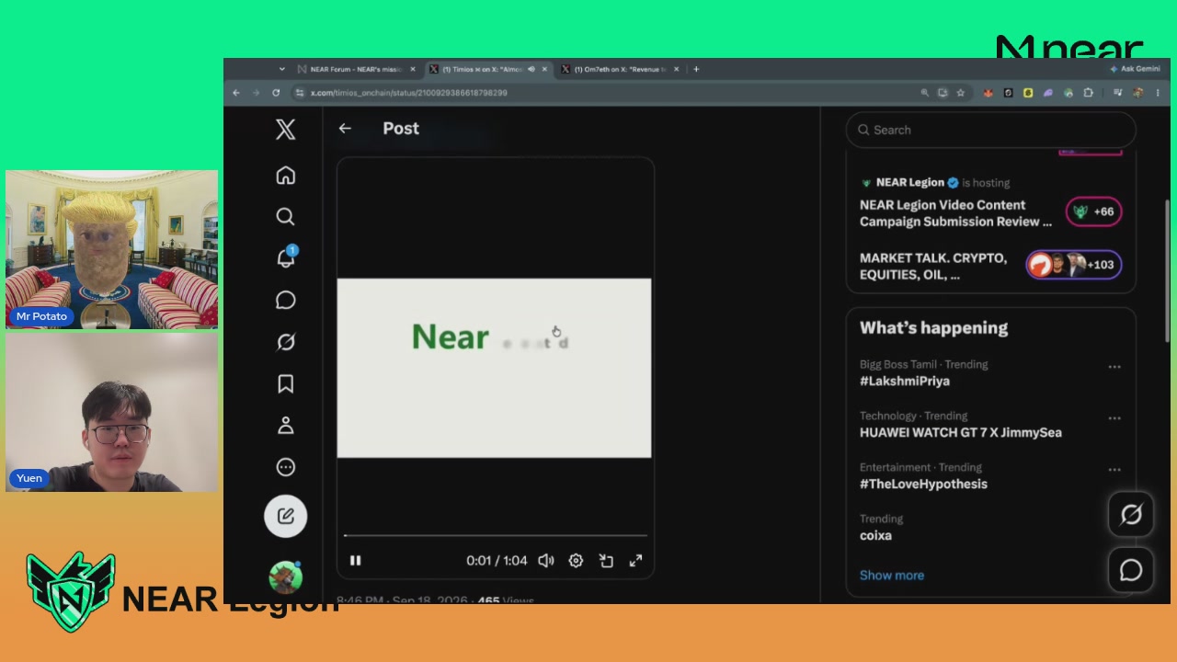
Task: Bookmark this page with the star
Action: click(x=961, y=93)
